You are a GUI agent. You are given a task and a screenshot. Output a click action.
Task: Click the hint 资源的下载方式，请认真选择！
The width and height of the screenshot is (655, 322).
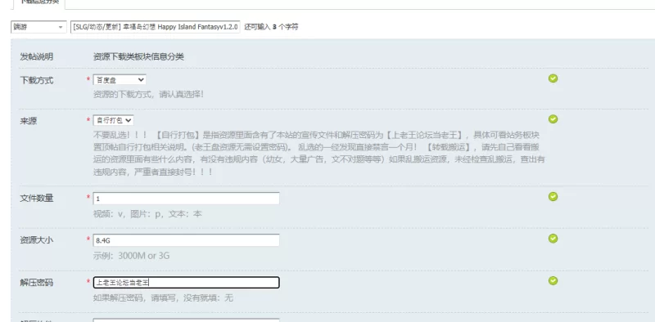tap(149, 95)
